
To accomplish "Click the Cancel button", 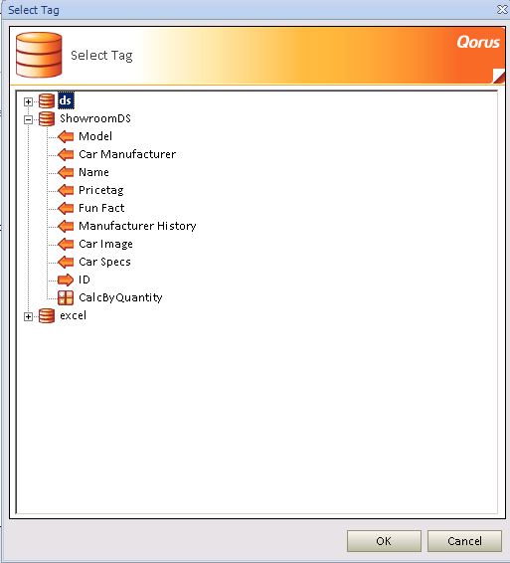I will 464,541.
